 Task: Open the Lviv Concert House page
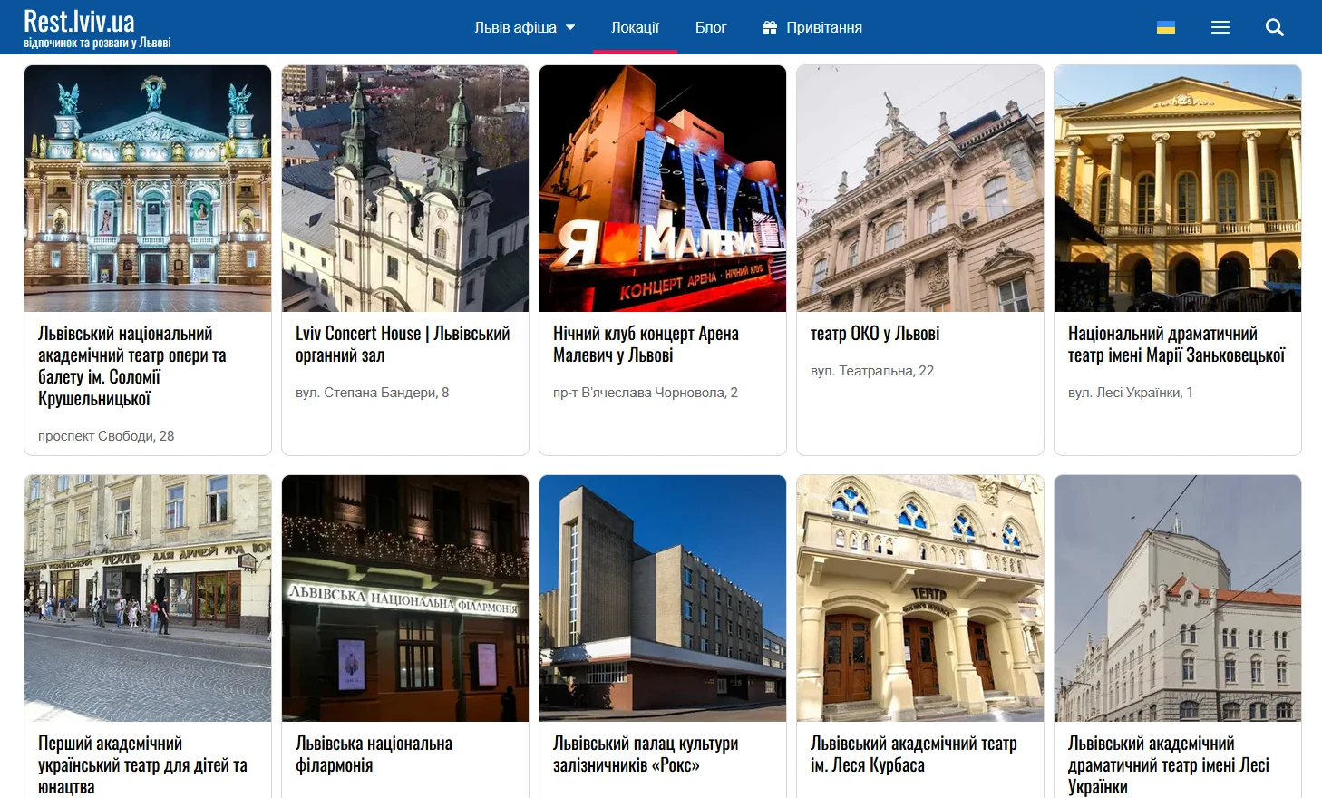click(x=402, y=344)
